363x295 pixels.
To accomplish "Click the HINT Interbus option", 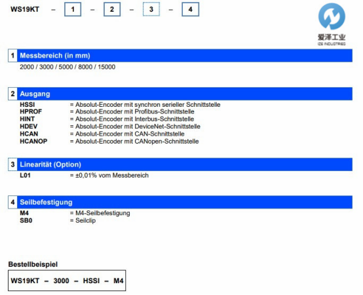I will click(28, 119).
